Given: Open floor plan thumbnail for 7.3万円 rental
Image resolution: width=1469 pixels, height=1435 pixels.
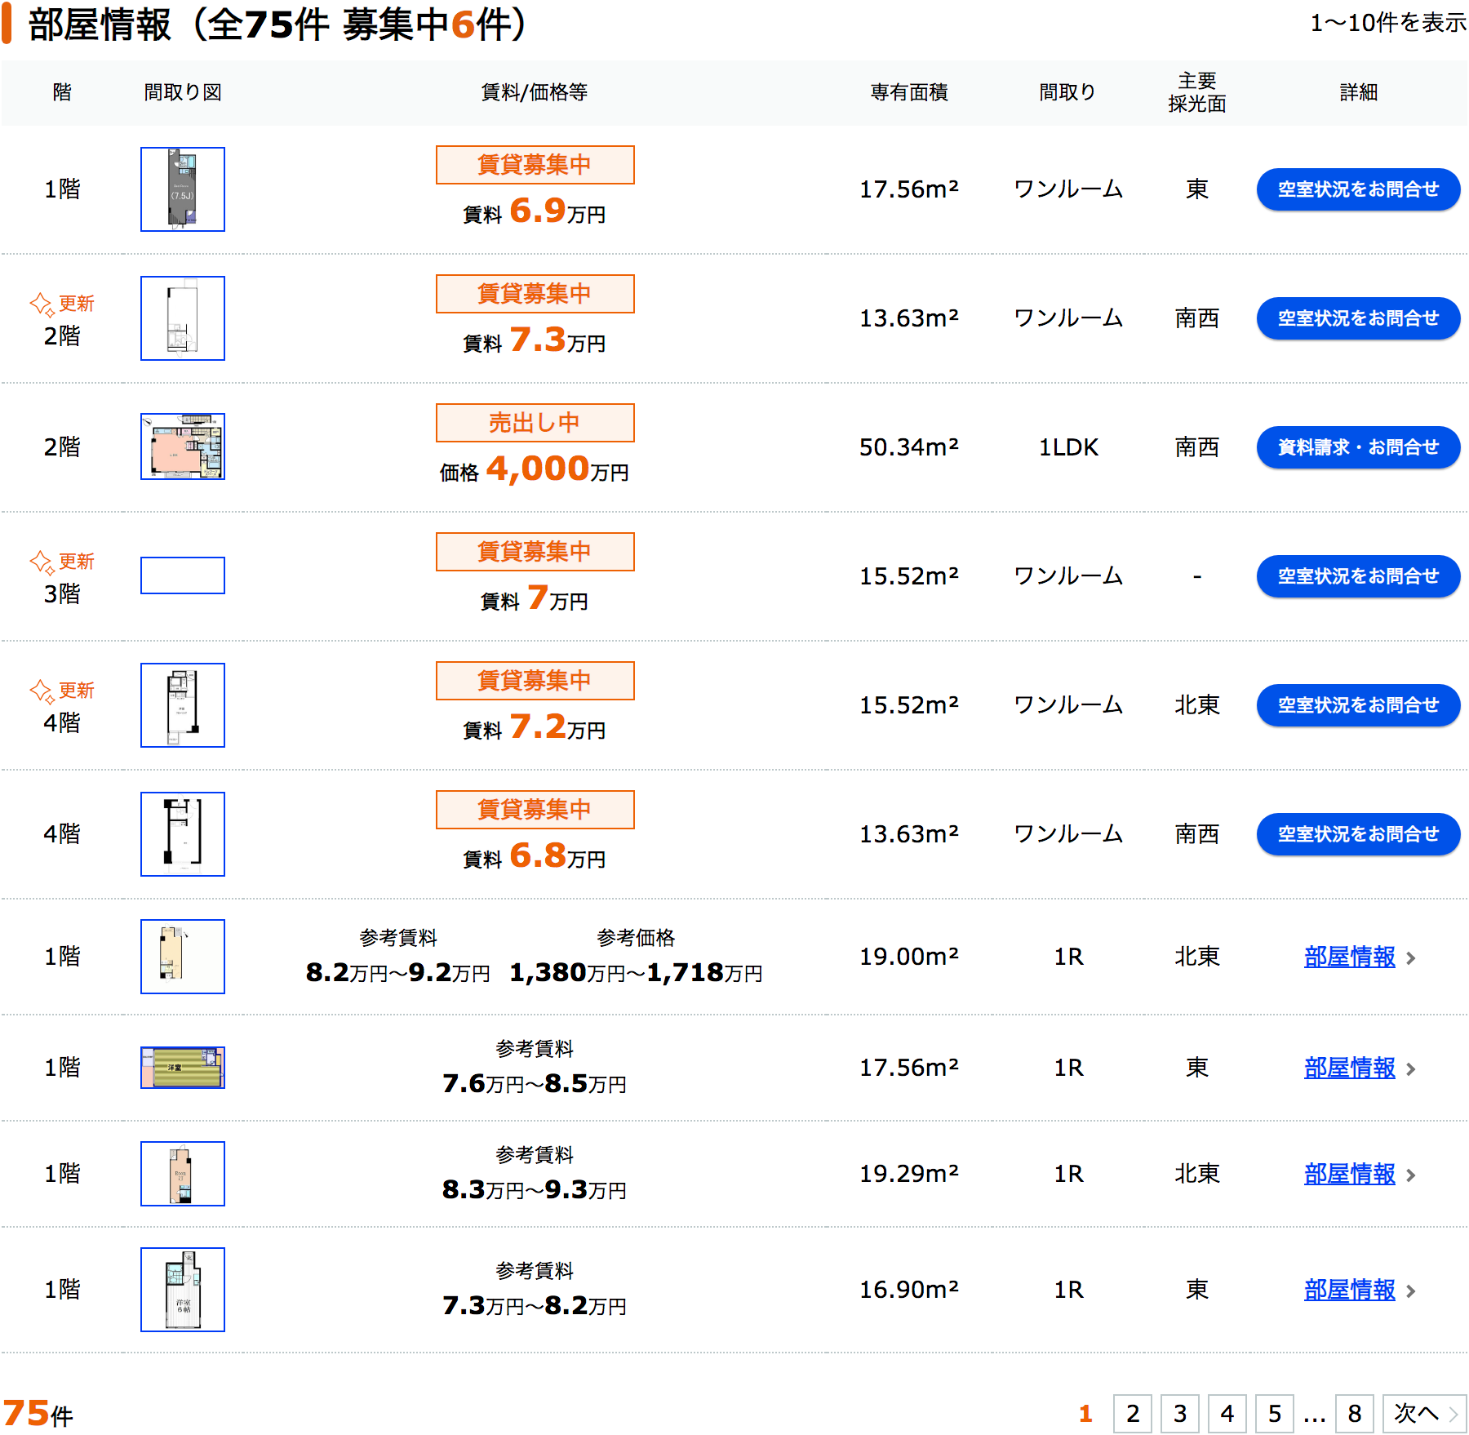Looking at the screenshot, I should [182, 318].
